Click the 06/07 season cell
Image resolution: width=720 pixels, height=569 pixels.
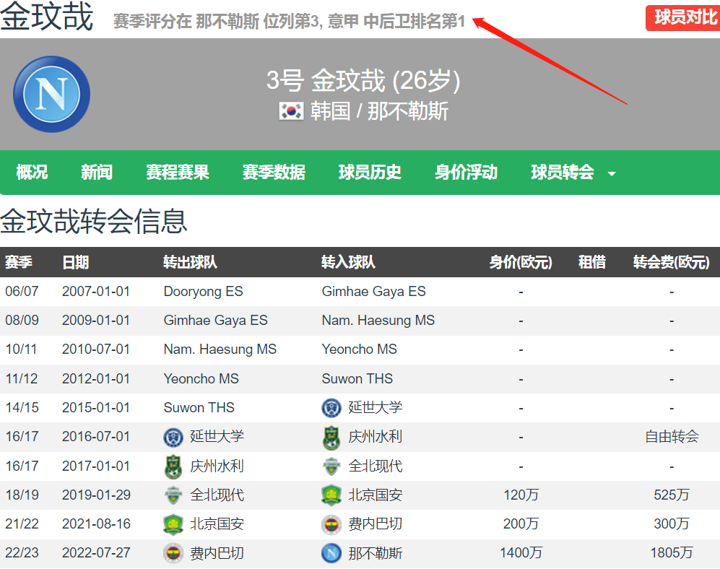pos(22,292)
